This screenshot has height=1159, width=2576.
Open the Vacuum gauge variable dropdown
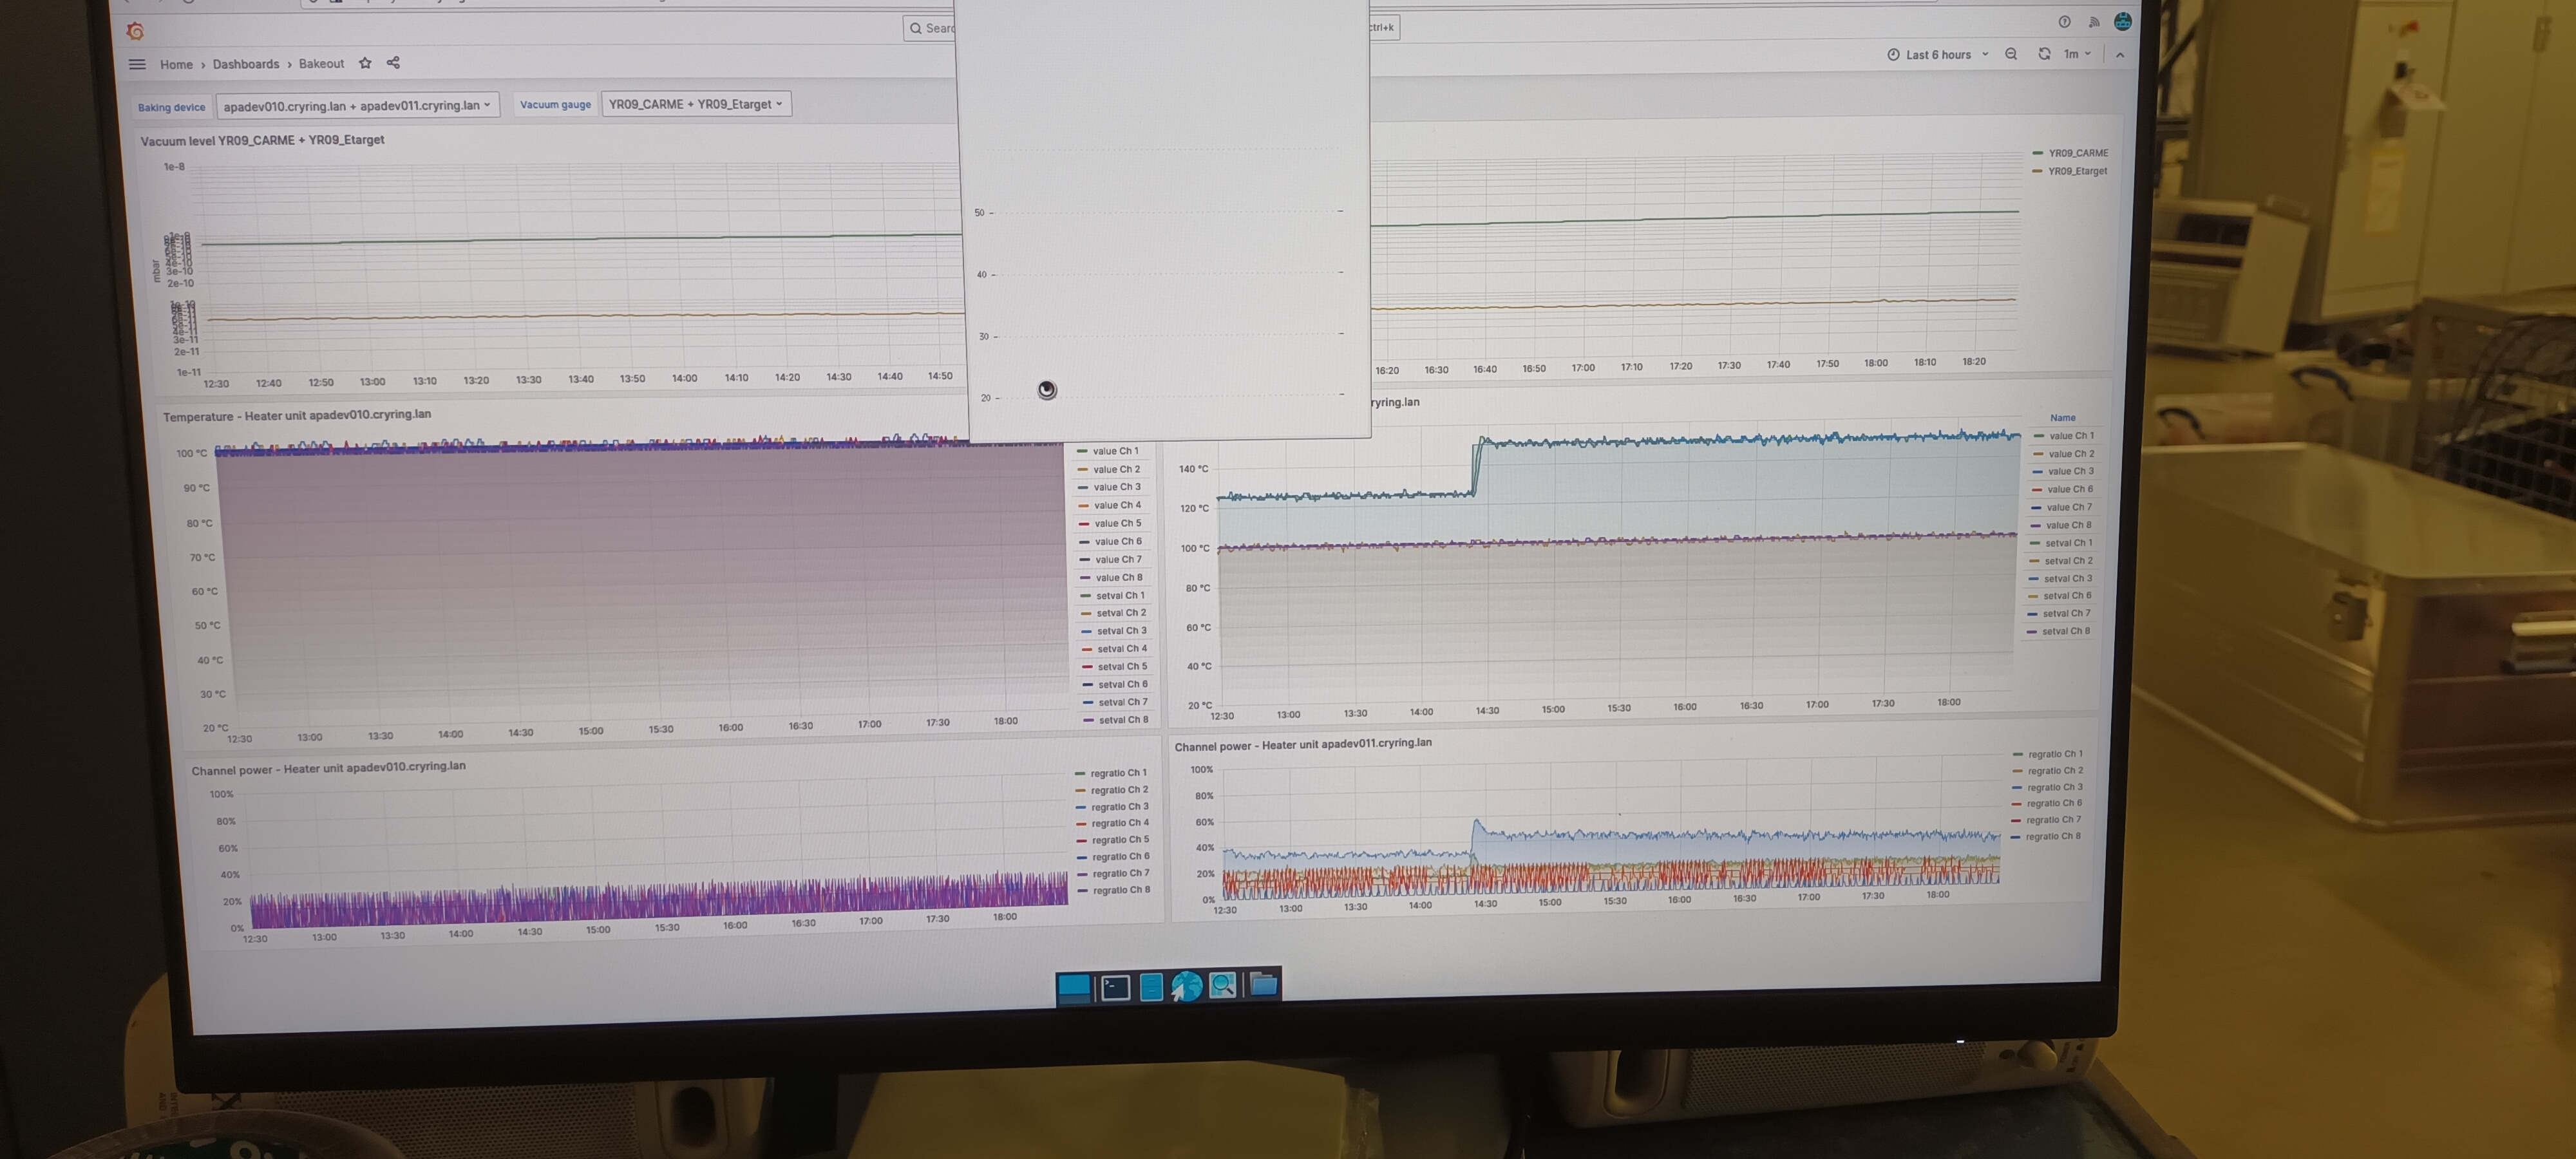pyautogui.click(x=696, y=104)
